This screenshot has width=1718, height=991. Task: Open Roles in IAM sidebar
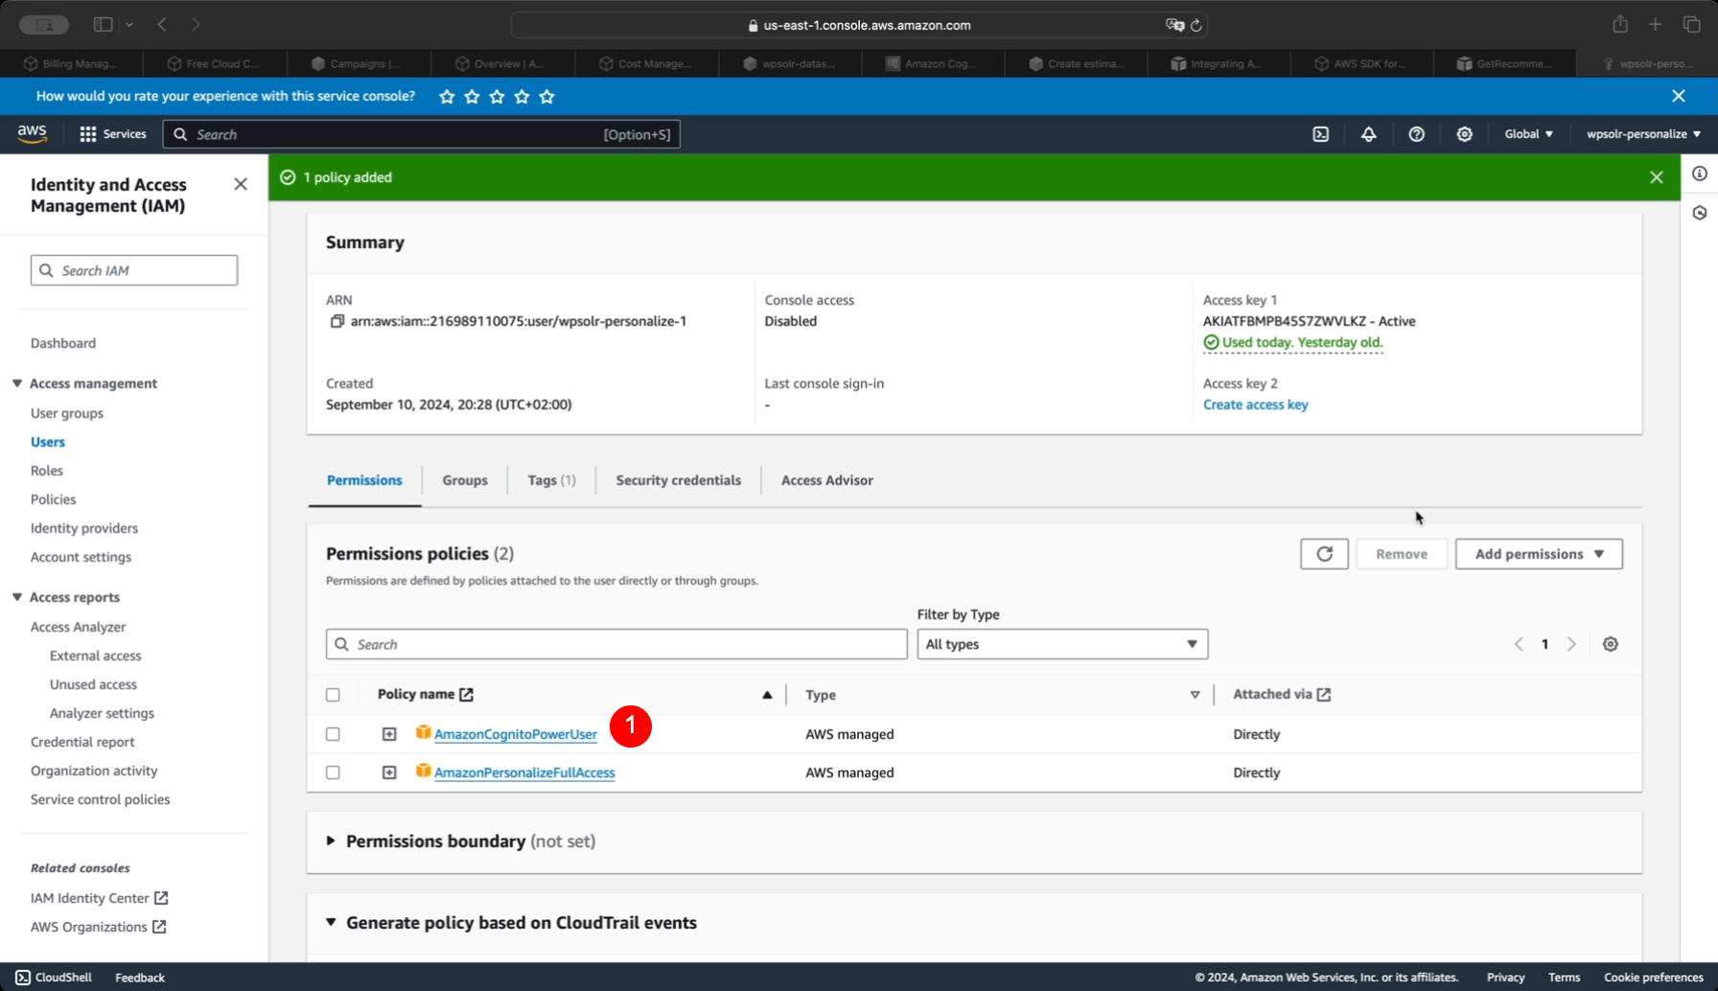(46, 471)
